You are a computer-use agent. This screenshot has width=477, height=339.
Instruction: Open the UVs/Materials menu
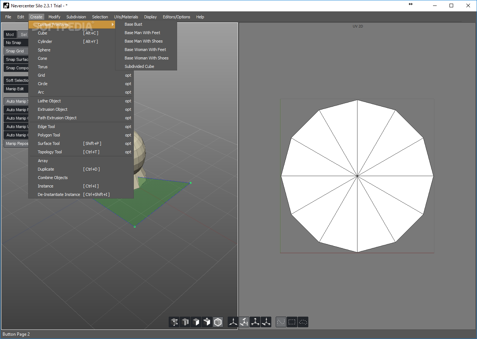(x=126, y=17)
